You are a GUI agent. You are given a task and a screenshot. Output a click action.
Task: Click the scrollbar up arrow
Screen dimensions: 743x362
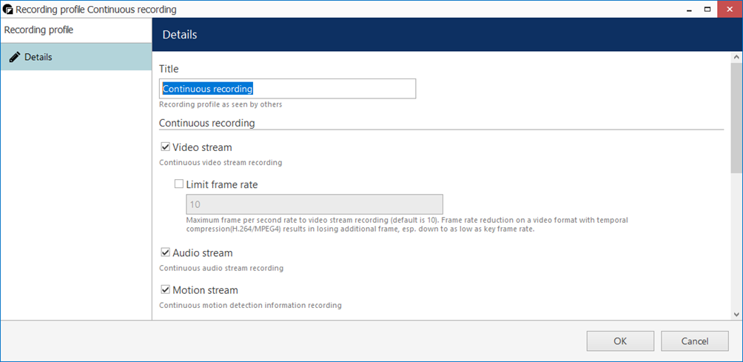click(x=736, y=58)
